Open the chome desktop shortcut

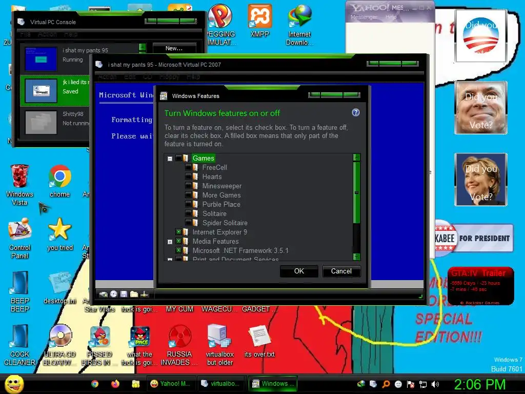[x=59, y=181]
